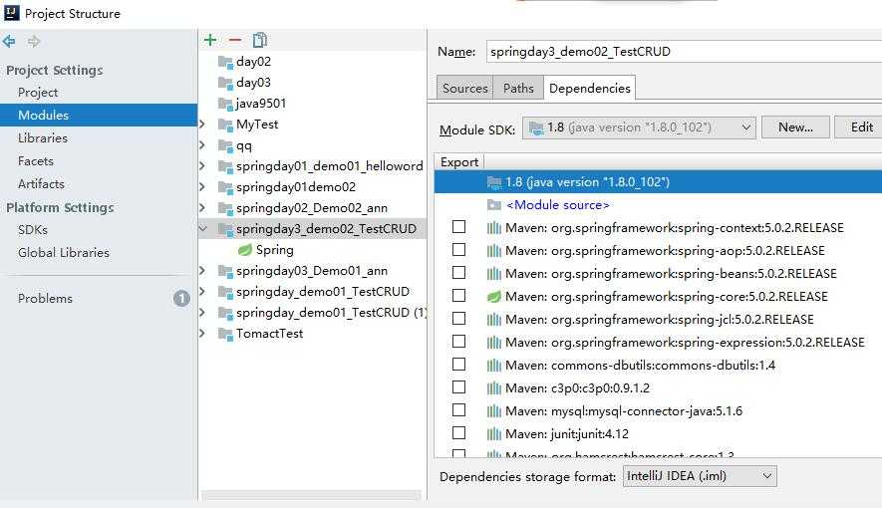Click the folder icon beside TomactTest
The width and height of the screenshot is (882, 508).
pos(225,334)
